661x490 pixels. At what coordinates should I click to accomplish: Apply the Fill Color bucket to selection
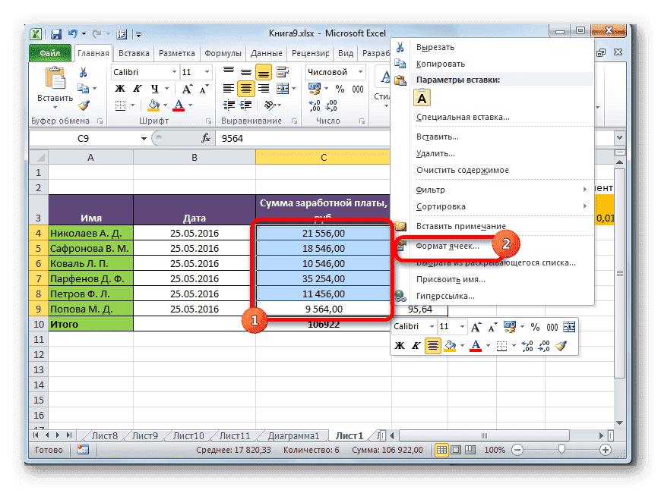155,105
